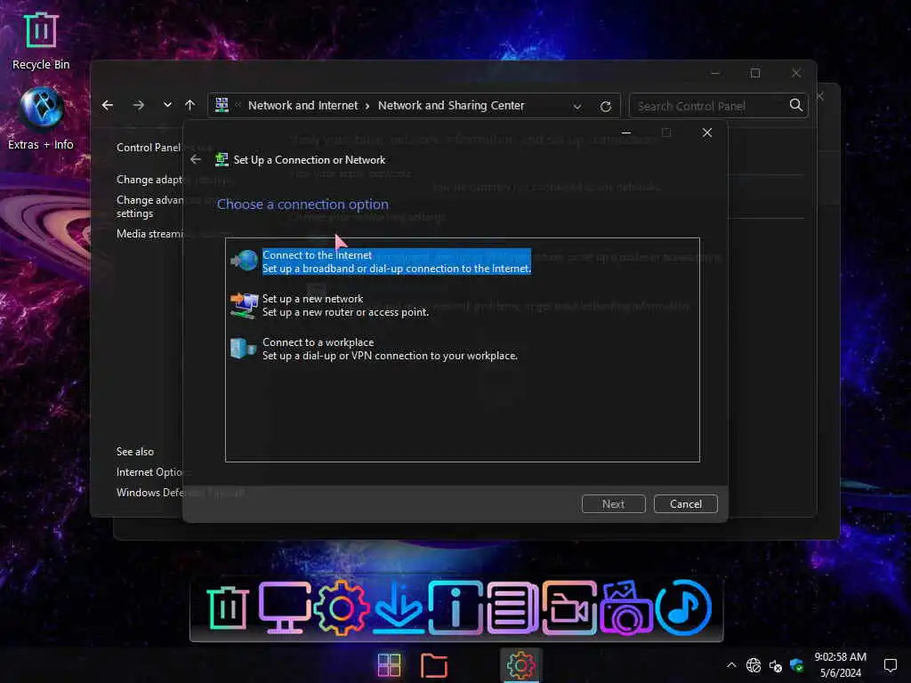Open File Explorer from taskbar
The height and width of the screenshot is (683, 911).
coord(434,665)
